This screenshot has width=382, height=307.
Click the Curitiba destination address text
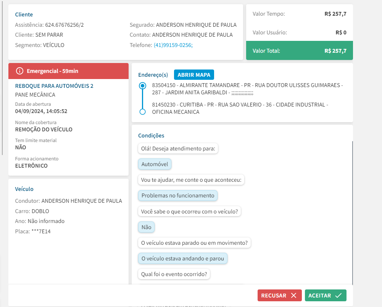(x=240, y=108)
